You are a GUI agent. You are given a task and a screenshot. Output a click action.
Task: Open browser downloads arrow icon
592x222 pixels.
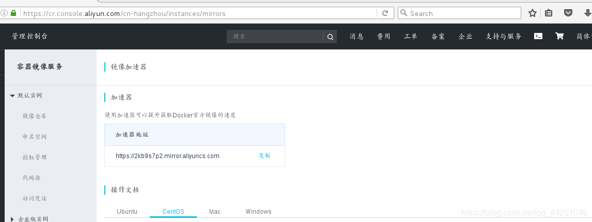[x=587, y=13]
